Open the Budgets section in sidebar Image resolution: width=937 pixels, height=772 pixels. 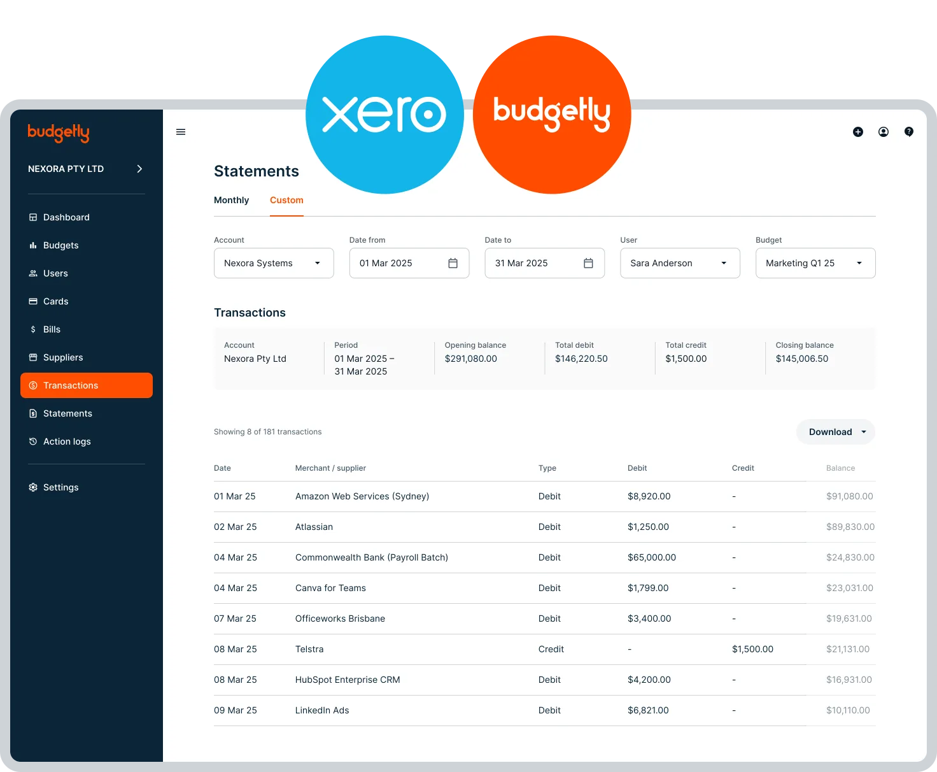pyautogui.click(x=60, y=245)
